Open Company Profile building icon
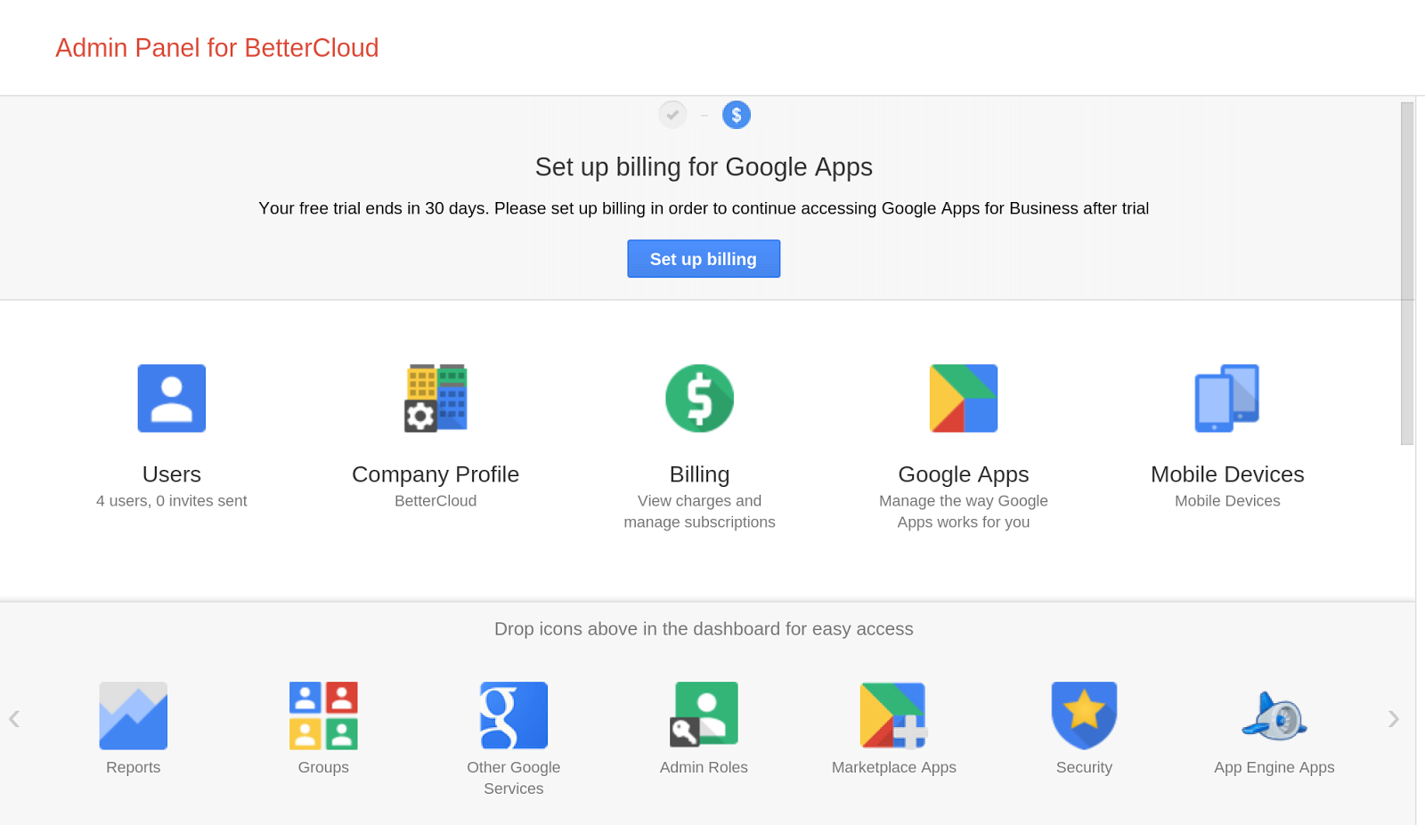The width and height of the screenshot is (1425, 825). (x=436, y=399)
